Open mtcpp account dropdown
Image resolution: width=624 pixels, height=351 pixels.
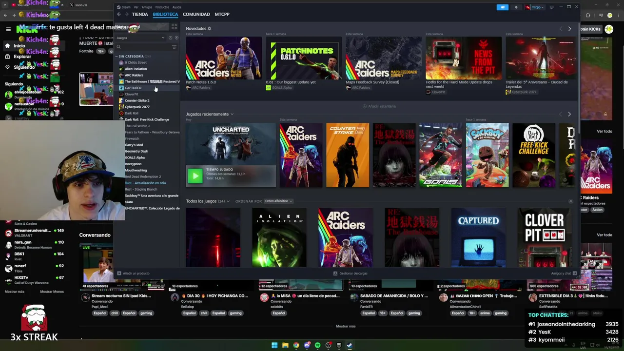(535, 7)
